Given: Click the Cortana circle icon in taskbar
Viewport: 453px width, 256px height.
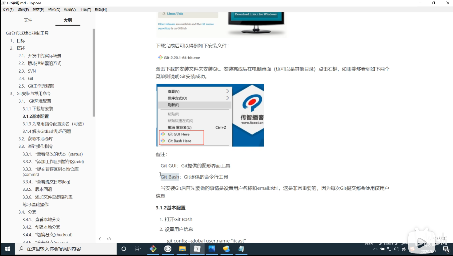Looking at the screenshot, I should pyautogui.click(x=123, y=249).
